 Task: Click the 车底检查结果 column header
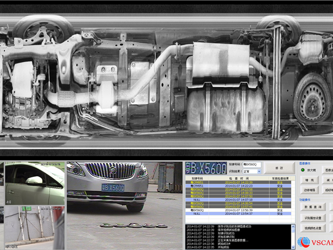point(280,178)
